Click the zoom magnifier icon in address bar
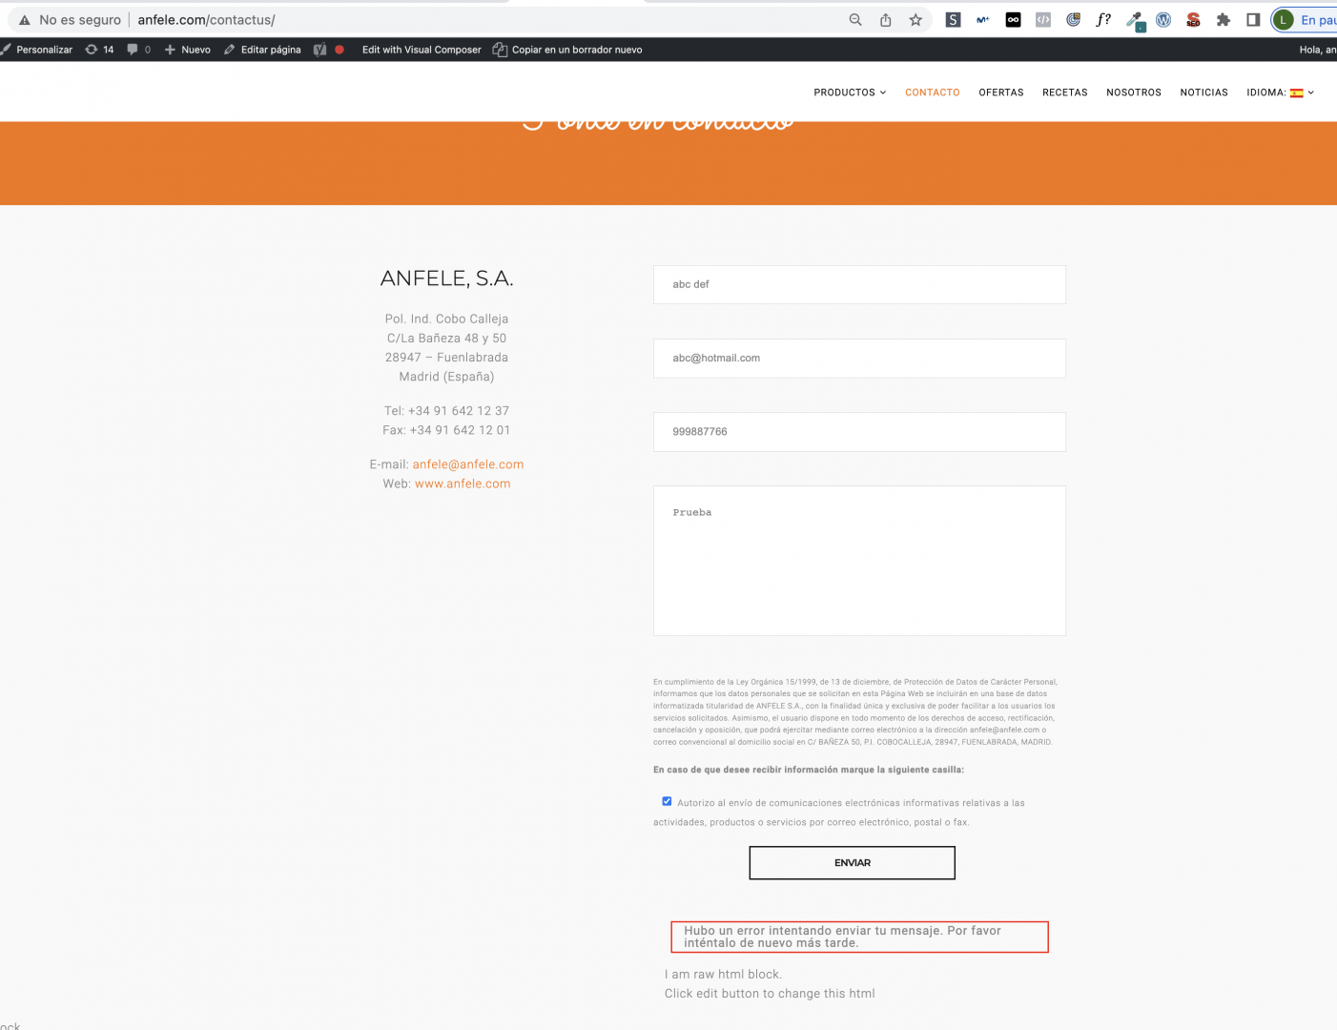1337x1030 pixels. pyautogui.click(x=855, y=20)
